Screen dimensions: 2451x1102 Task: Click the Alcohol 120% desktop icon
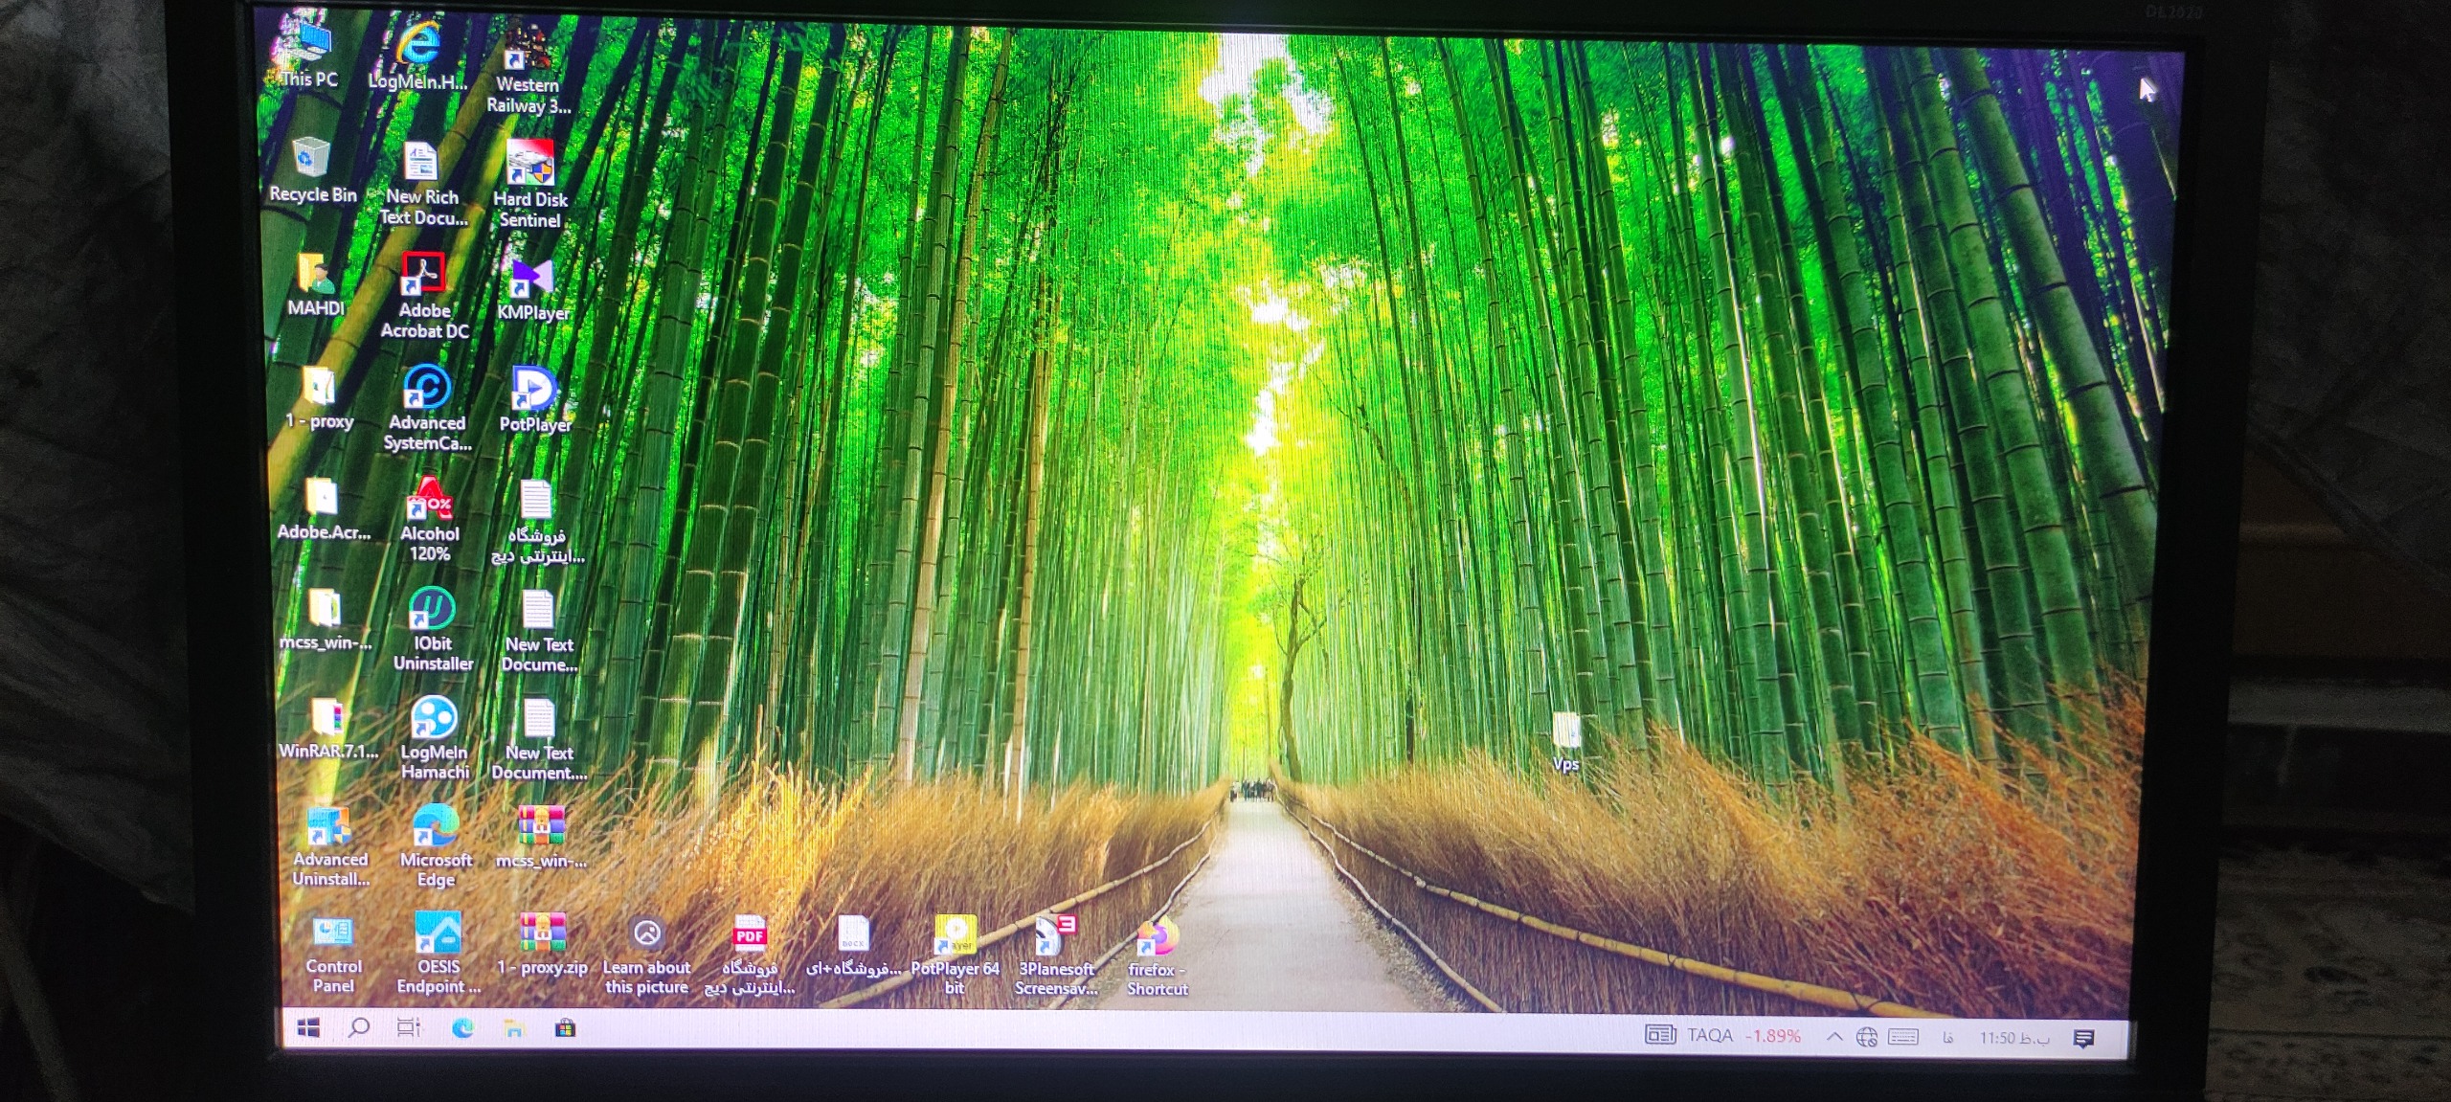(429, 500)
